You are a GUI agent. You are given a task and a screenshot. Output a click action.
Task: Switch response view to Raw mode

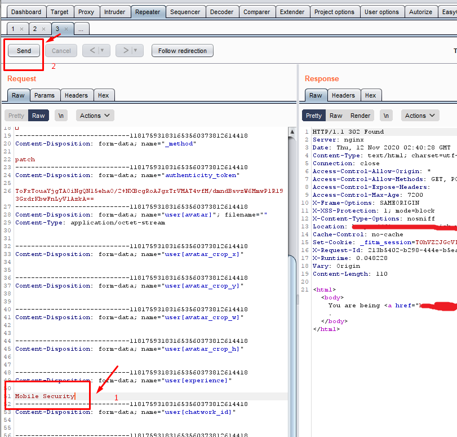(336, 116)
